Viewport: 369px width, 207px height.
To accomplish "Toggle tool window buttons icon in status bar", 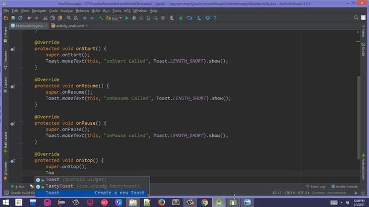I will 6,193.
